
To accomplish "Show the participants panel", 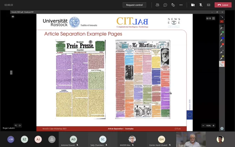I will (x=157, y=5).
